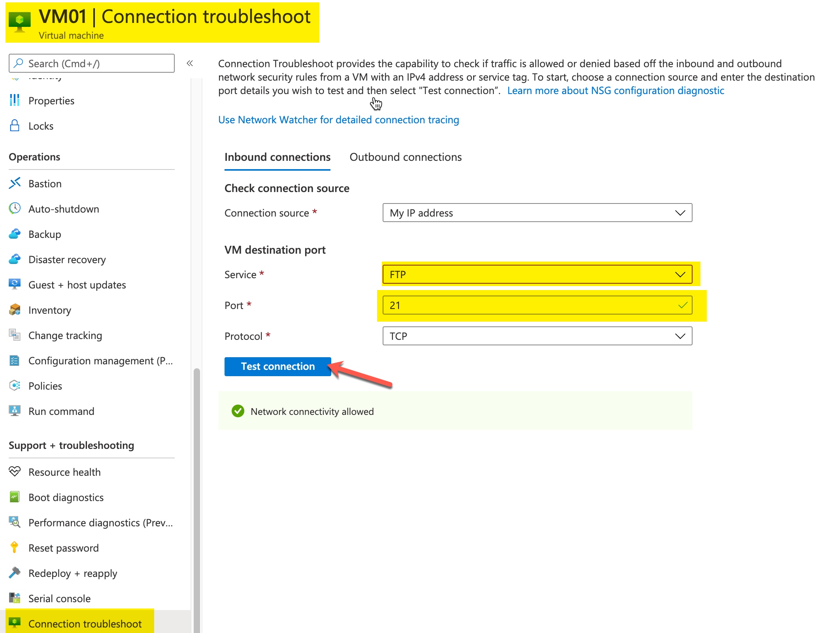Open Learn more about NSG configuration diagnostic

(x=615, y=90)
